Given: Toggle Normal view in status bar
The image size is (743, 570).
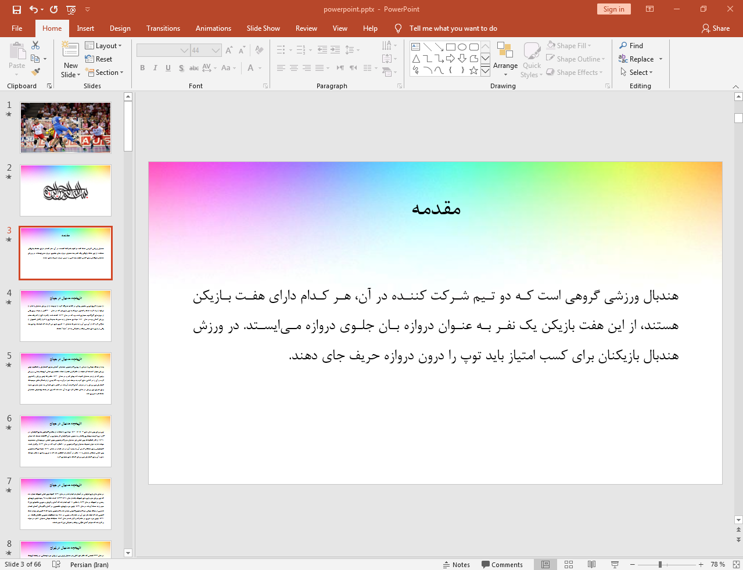Looking at the screenshot, I should tap(545, 564).
